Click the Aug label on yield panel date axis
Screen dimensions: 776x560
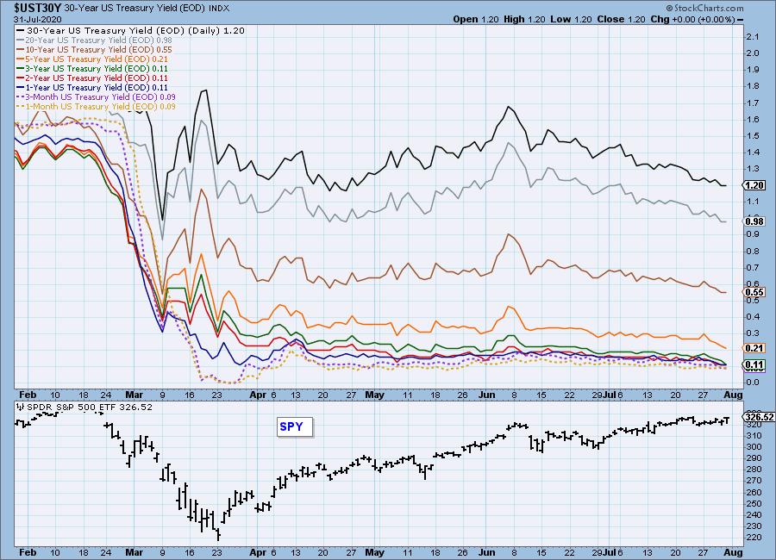[733, 395]
